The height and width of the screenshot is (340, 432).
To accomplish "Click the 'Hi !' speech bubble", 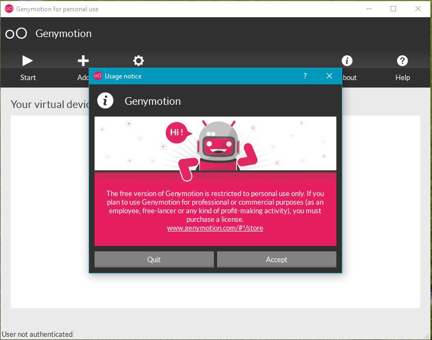I will 178,133.
